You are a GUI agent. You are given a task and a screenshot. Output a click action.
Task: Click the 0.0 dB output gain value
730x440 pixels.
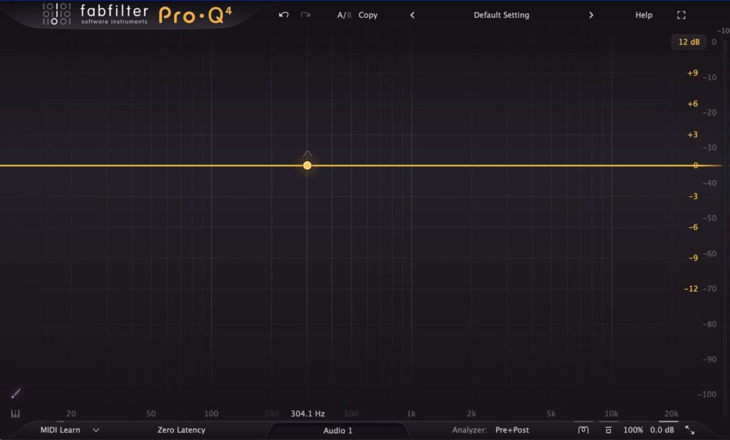tap(662, 430)
